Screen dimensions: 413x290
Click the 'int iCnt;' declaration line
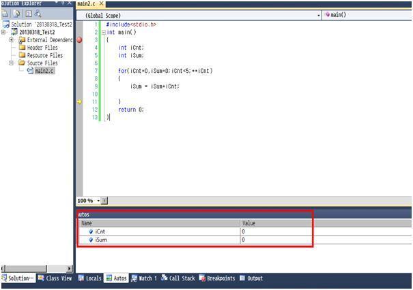pos(131,48)
